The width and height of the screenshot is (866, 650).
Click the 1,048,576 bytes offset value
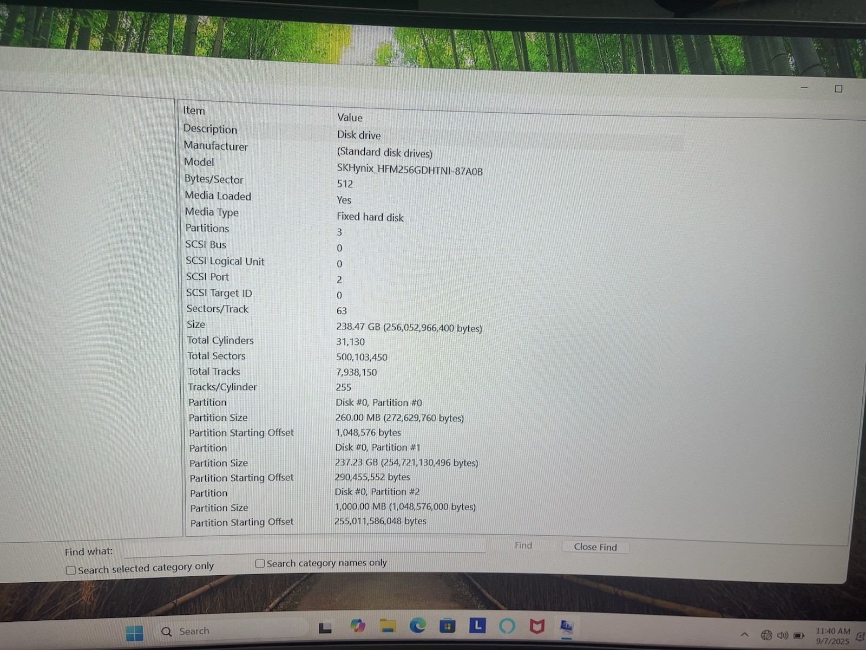point(368,433)
